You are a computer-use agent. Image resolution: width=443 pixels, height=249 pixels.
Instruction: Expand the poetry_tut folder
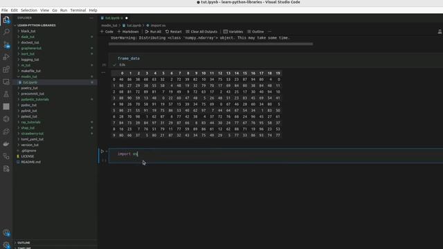click(29, 88)
